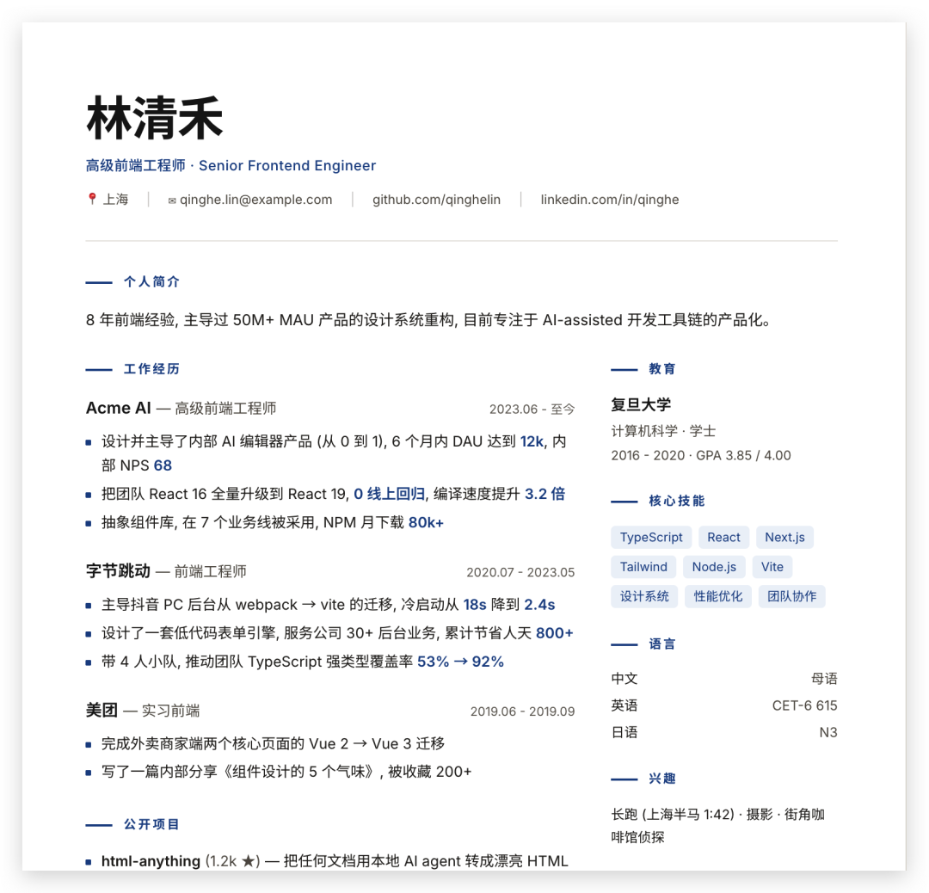The height and width of the screenshot is (893, 929).
Task: Click the N3 proficiency value
Action: (828, 732)
